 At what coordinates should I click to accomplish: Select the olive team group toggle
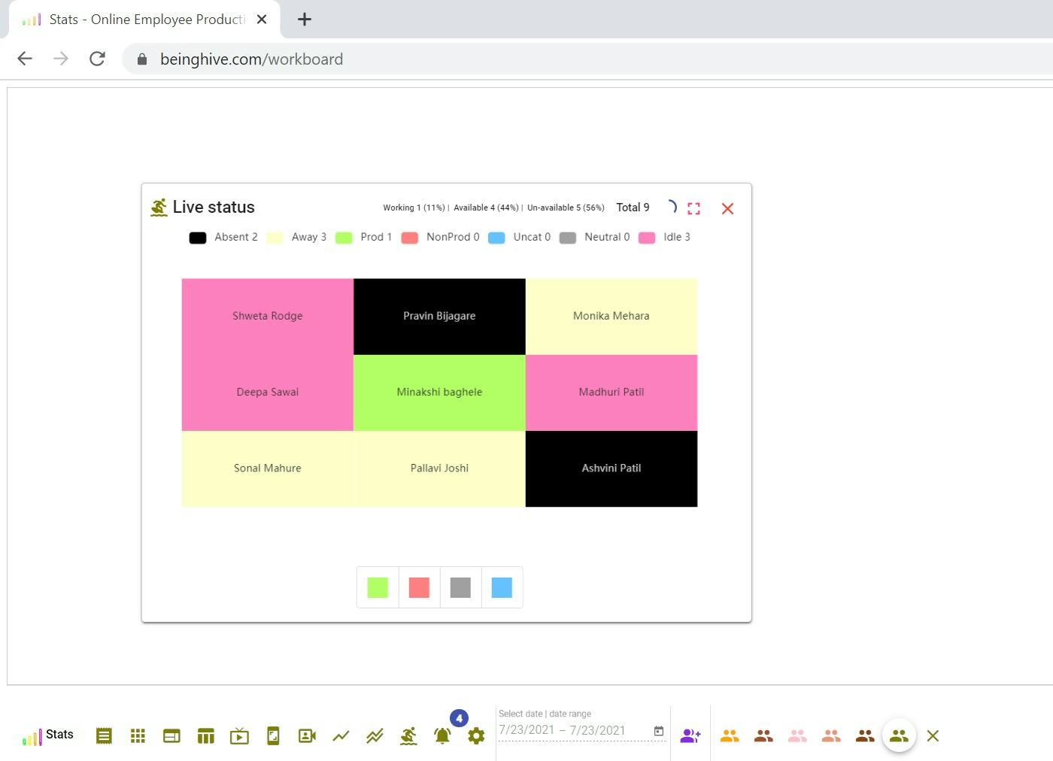[899, 735]
